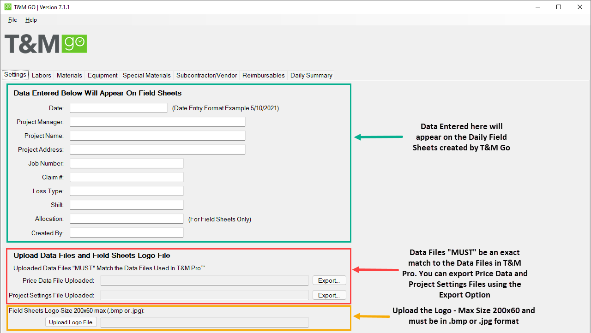Viewport: 591px width, 333px height.
Task: Click the Project Settings File Uploaded path box
Action: tap(205, 295)
